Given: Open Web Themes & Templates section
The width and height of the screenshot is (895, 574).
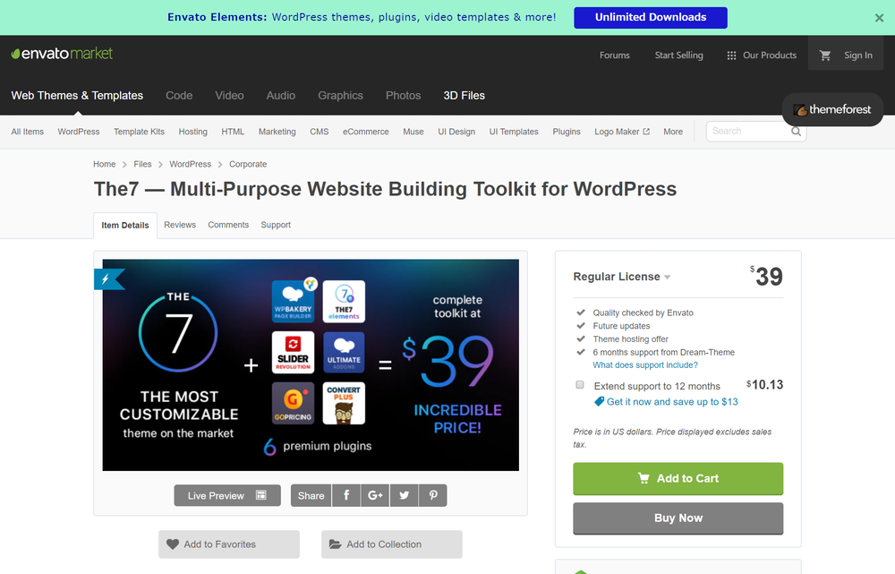Looking at the screenshot, I should point(77,96).
